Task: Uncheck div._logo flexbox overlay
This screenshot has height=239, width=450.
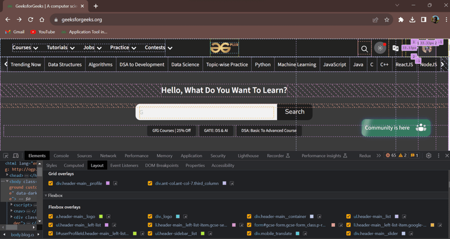Action: pyautogui.click(x=150, y=217)
